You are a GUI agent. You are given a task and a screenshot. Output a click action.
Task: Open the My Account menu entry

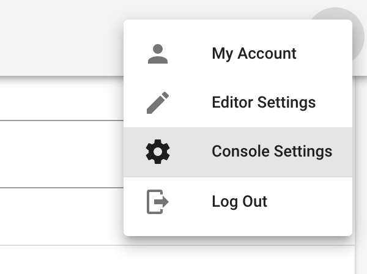pos(238,54)
